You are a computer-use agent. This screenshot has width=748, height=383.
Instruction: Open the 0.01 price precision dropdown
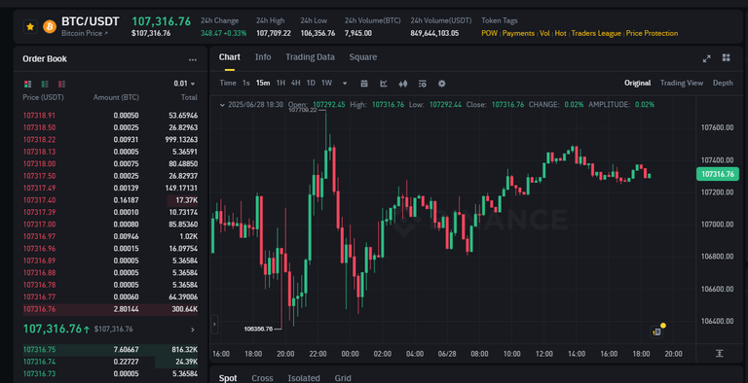pos(184,84)
